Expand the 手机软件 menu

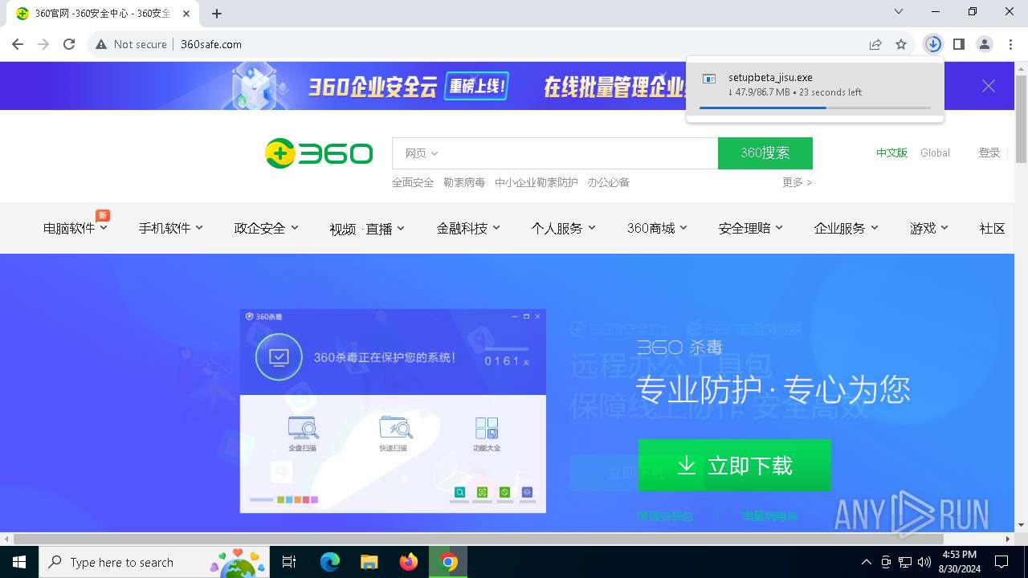pos(171,228)
